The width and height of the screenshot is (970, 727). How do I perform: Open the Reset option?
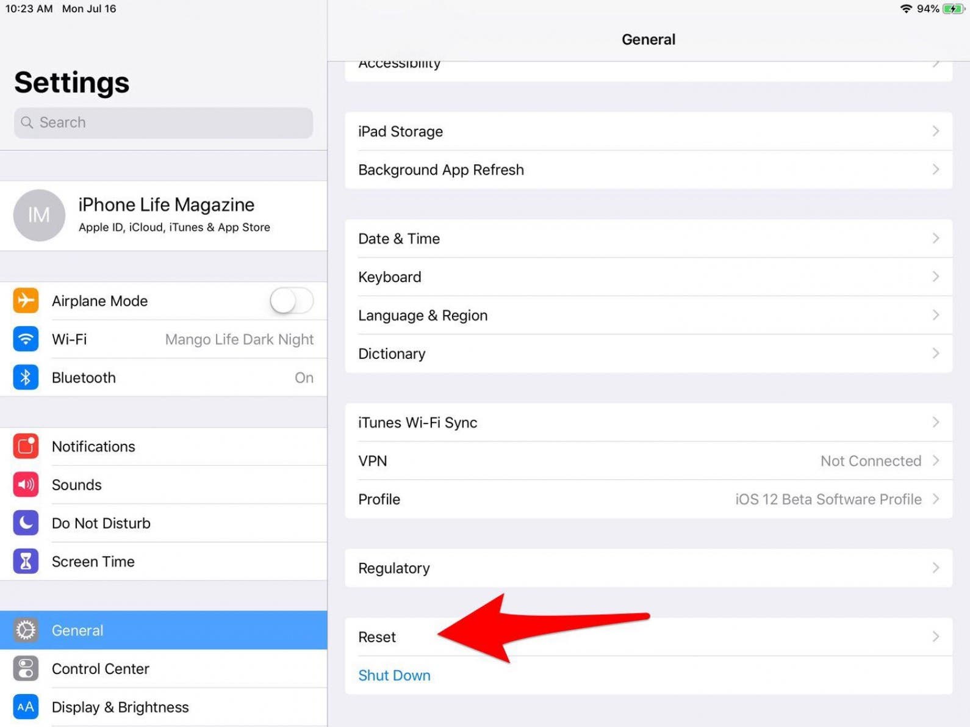point(648,637)
